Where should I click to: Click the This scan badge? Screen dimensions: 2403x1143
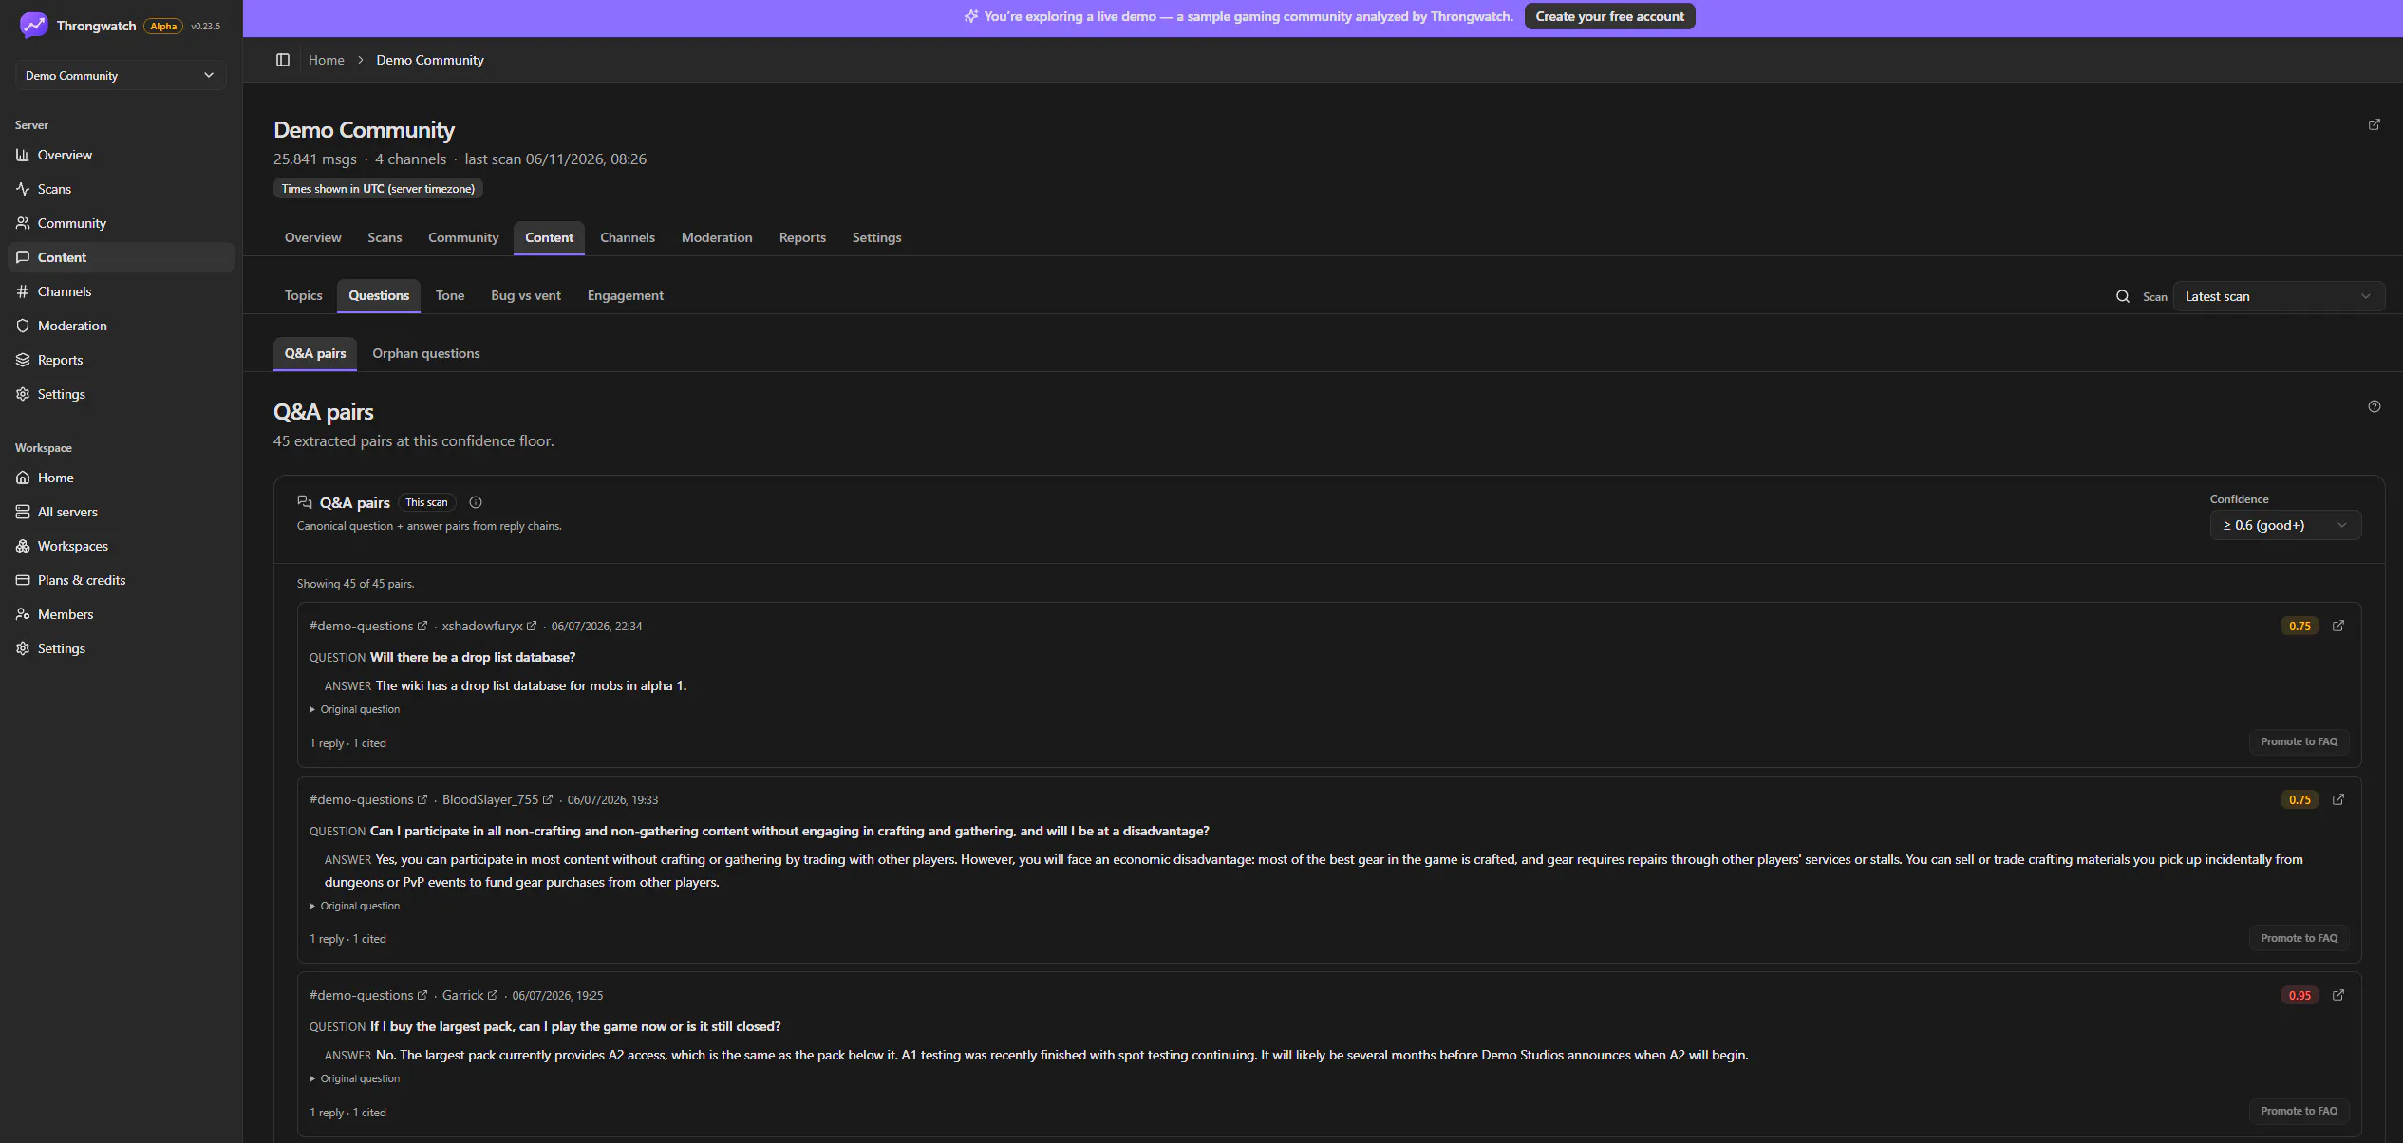tap(426, 502)
